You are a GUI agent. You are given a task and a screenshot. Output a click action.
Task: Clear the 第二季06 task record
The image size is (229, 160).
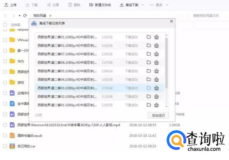156,63
